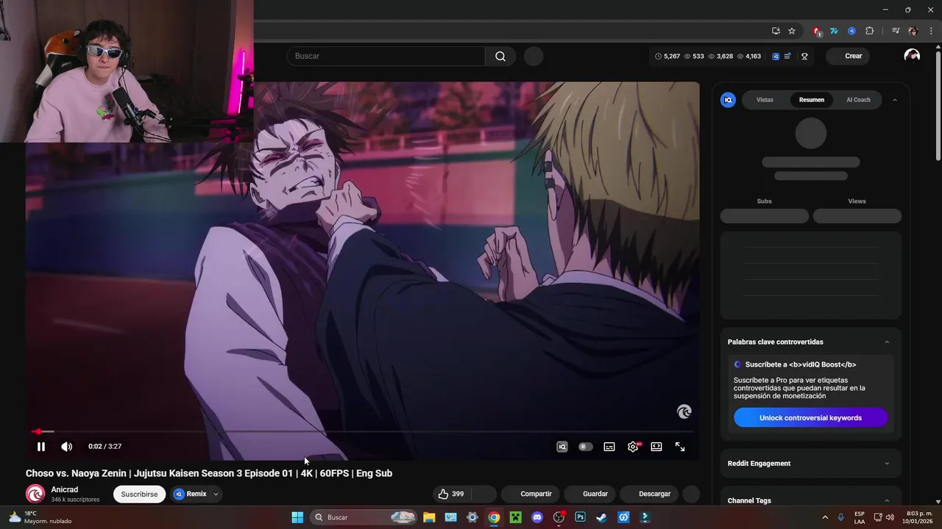942x529 pixels.
Task: Open the ESP LAA language switcher
Action: 860,517
